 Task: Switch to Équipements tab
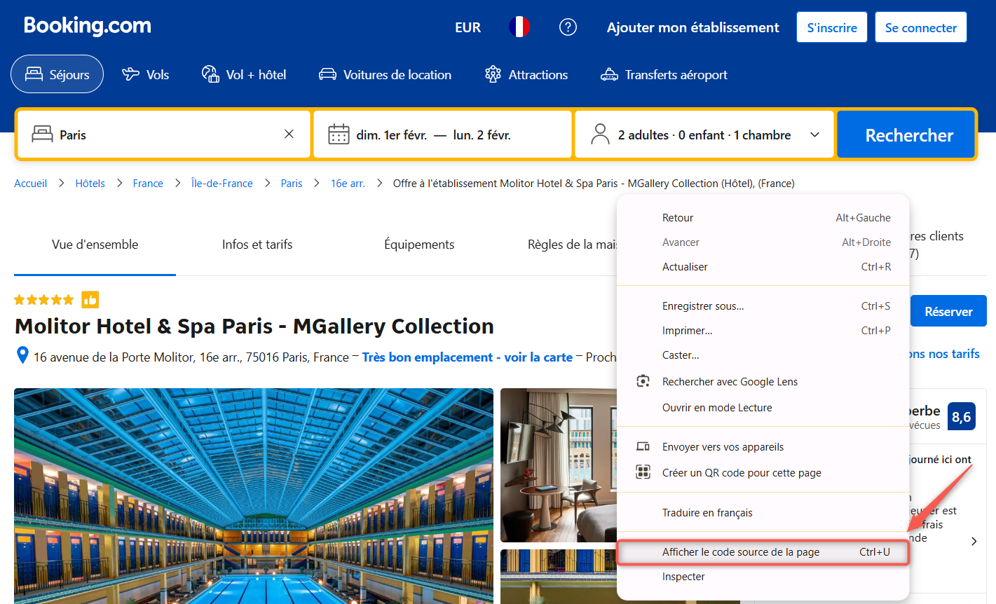click(419, 245)
